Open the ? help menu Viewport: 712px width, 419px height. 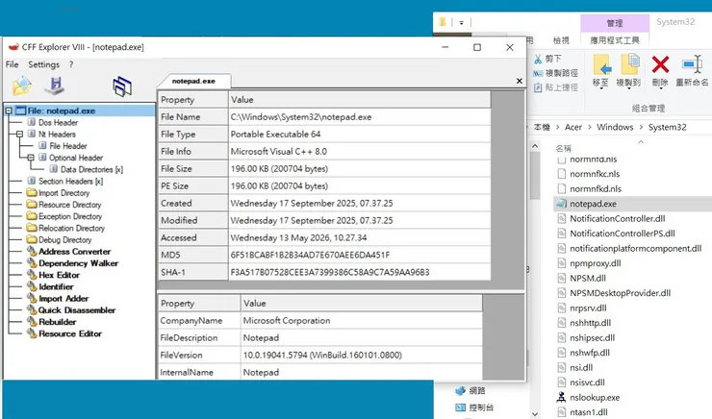71,64
